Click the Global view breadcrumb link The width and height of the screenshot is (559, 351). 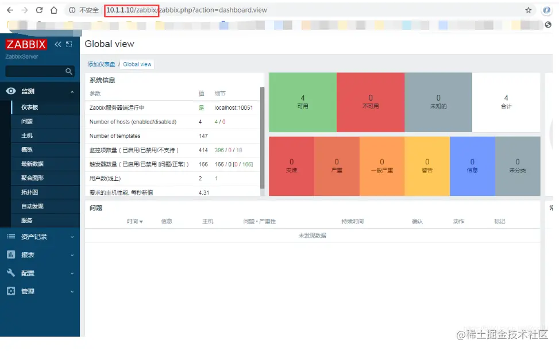pyautogui.click(x=137, y=64)
